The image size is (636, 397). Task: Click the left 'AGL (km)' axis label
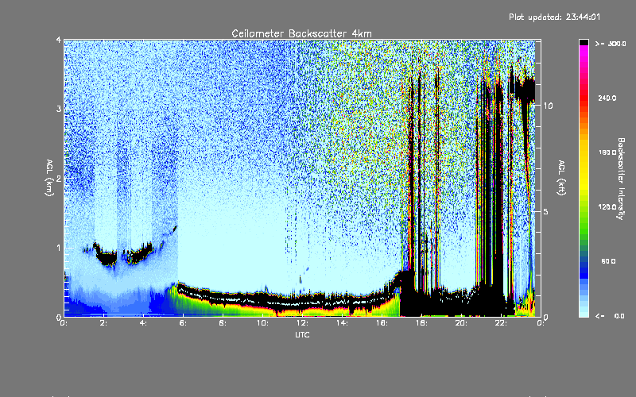pos(49,178)
